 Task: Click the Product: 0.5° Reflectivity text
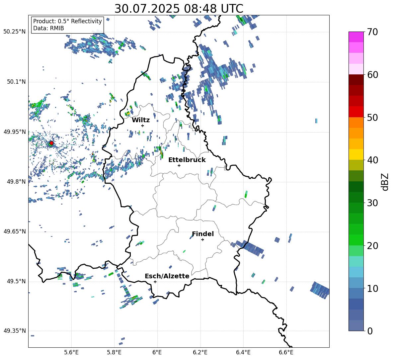pos(67,21)
